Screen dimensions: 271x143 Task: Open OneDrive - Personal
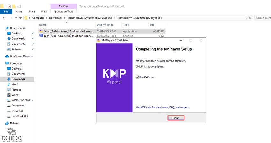tap(21, 56)
